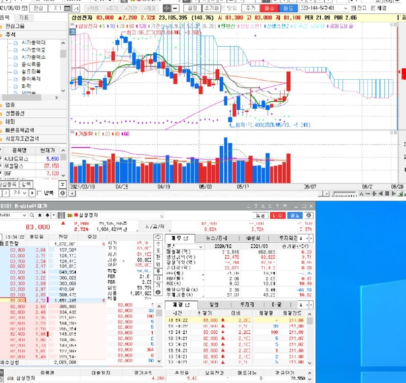This screenshot has height=383, width=406.
Task: Open the date calendar picker icon
Action: pyautogui.click(x=24, y=8)
